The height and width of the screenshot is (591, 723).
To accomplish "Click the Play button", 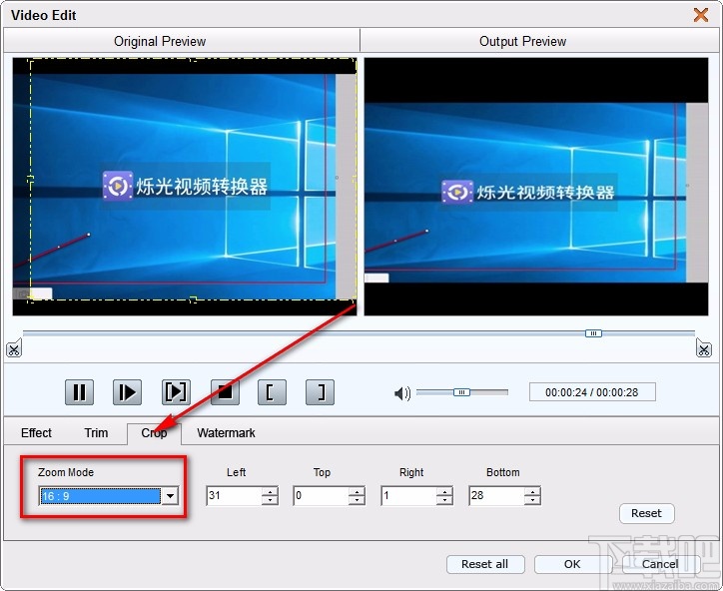I will pos(127,392).
